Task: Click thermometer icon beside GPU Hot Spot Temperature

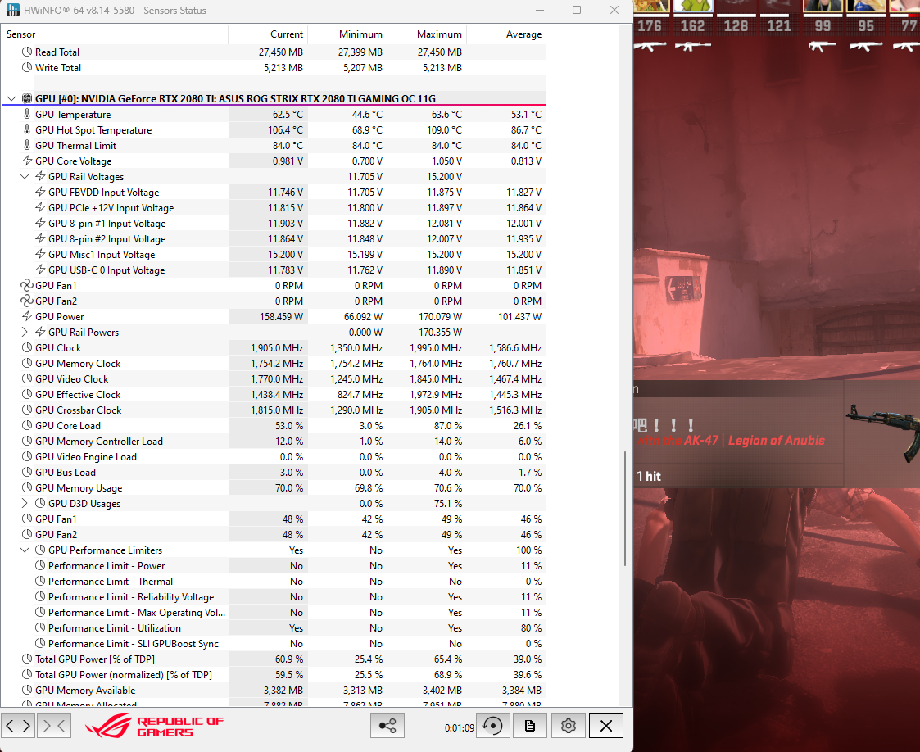Action: pyautogui.click(x=27, y=129)
